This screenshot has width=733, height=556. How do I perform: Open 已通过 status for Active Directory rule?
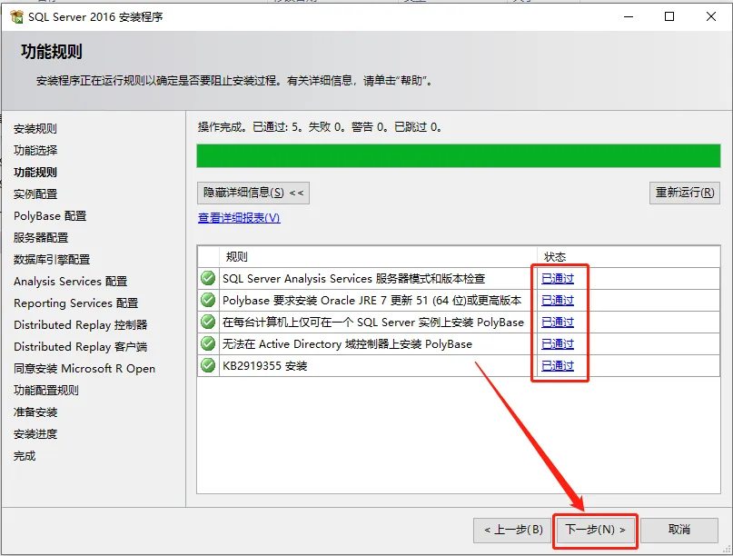coord(557,344)
